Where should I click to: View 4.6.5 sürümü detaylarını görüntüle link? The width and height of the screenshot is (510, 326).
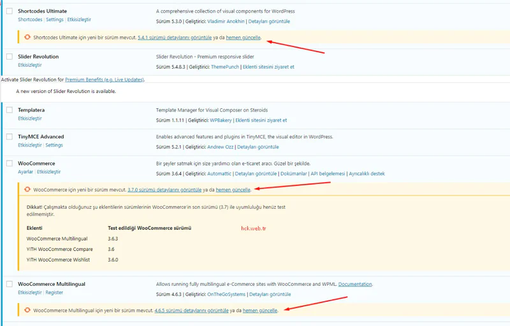[x=192, y=311]
